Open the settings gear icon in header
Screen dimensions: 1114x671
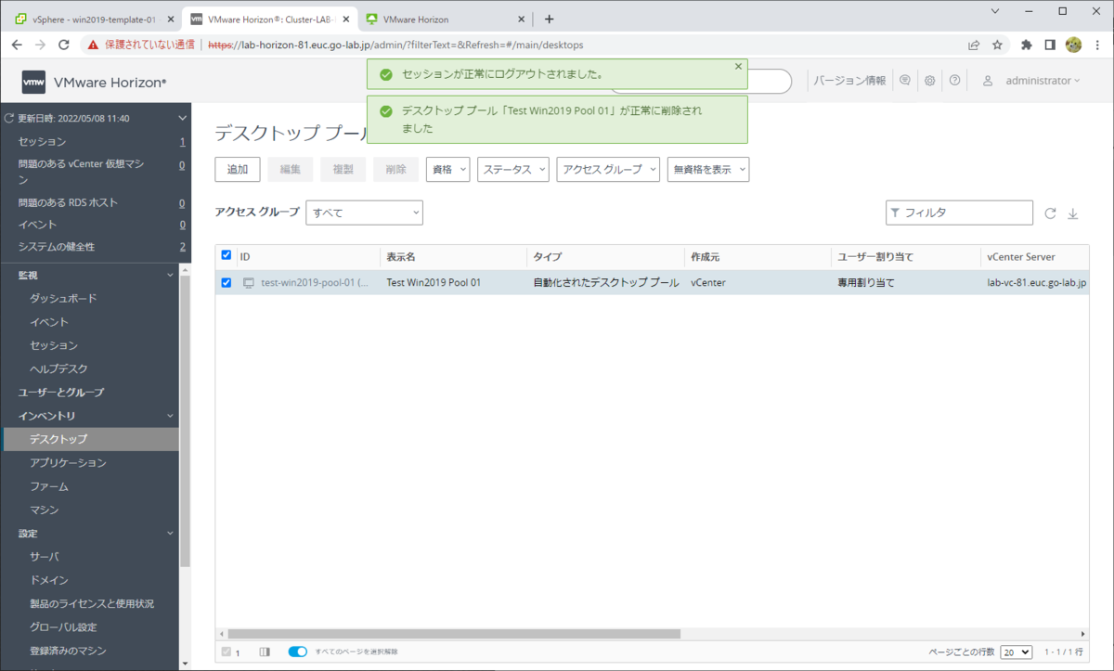[929, 81]
